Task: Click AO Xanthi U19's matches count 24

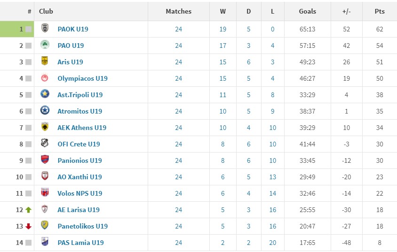Action: [178, 177]
